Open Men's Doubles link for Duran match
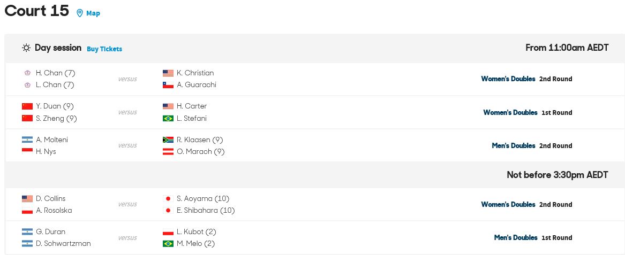625x255 pixels. click(516, 237)
